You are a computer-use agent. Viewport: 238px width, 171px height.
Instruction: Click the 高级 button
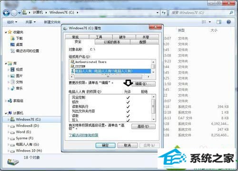(x=143, y=126)
